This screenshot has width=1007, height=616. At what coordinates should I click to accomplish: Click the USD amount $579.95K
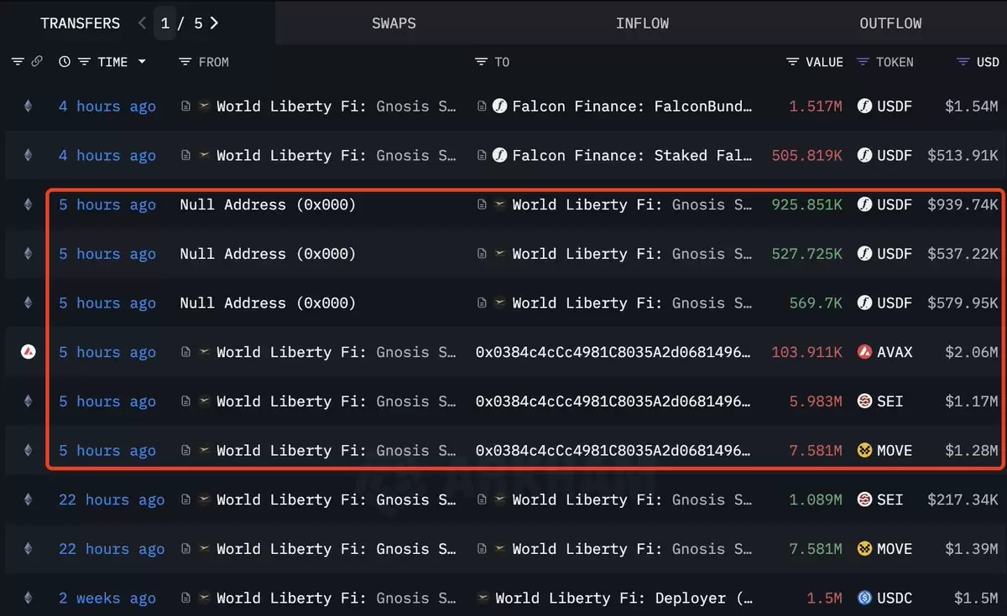963,303
